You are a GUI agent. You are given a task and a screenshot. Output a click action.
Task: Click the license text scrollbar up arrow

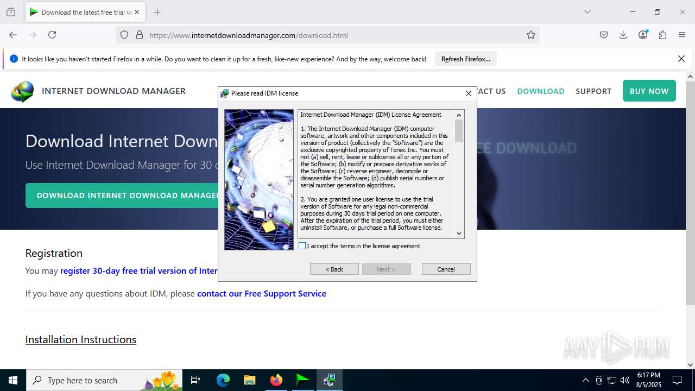459,115
